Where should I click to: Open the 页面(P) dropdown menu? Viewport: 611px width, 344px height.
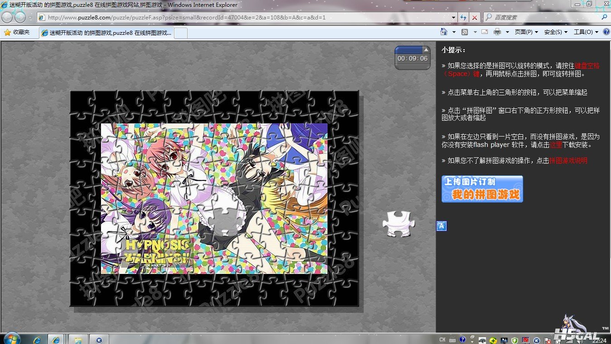pyautogui.click(x=526, y=32)
